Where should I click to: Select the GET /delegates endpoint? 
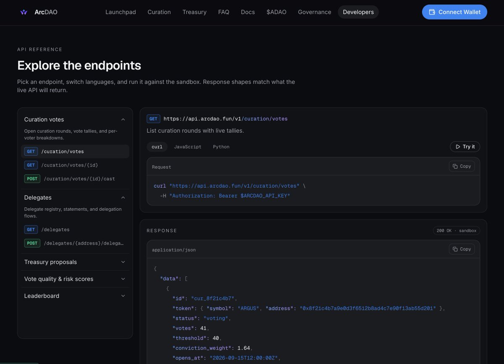75,229
